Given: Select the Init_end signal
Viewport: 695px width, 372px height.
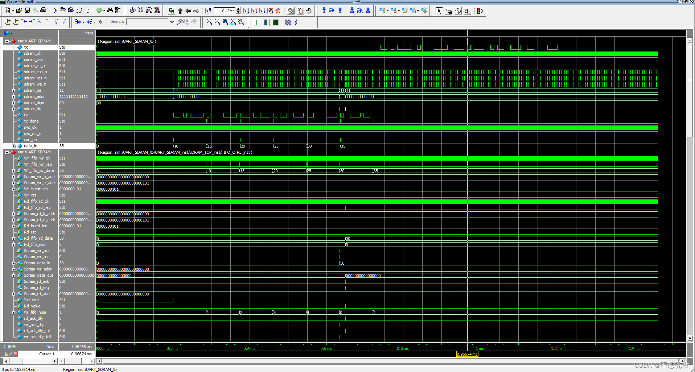Looking at the screenshot, I should click(31, 300).
